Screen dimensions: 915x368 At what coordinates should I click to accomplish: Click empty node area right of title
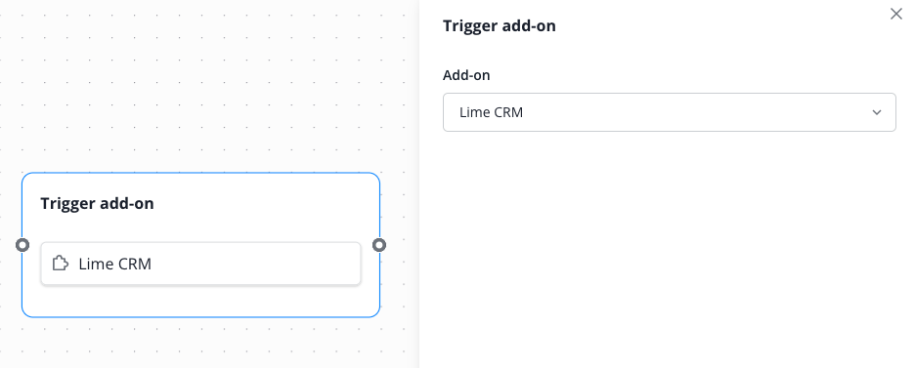point(263,204)
